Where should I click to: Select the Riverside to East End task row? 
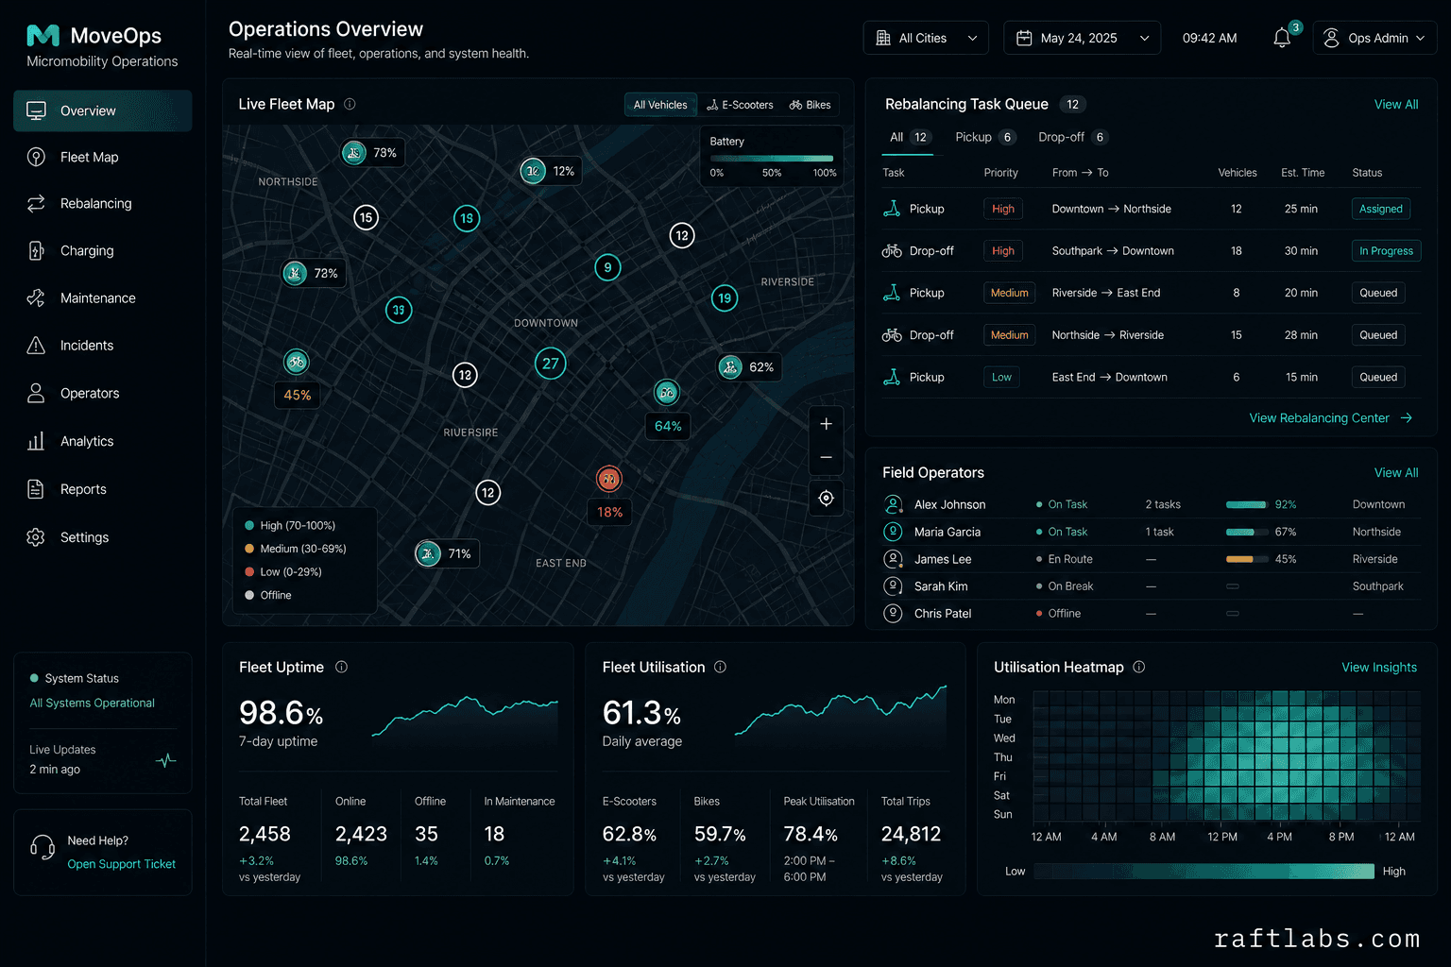click(1151, 293)
